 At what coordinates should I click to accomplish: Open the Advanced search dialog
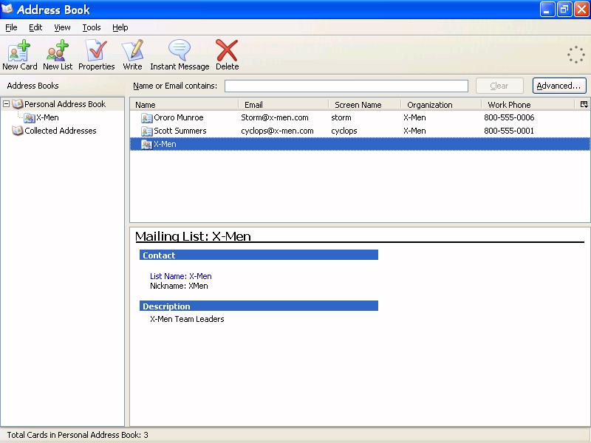pos(559,86)
